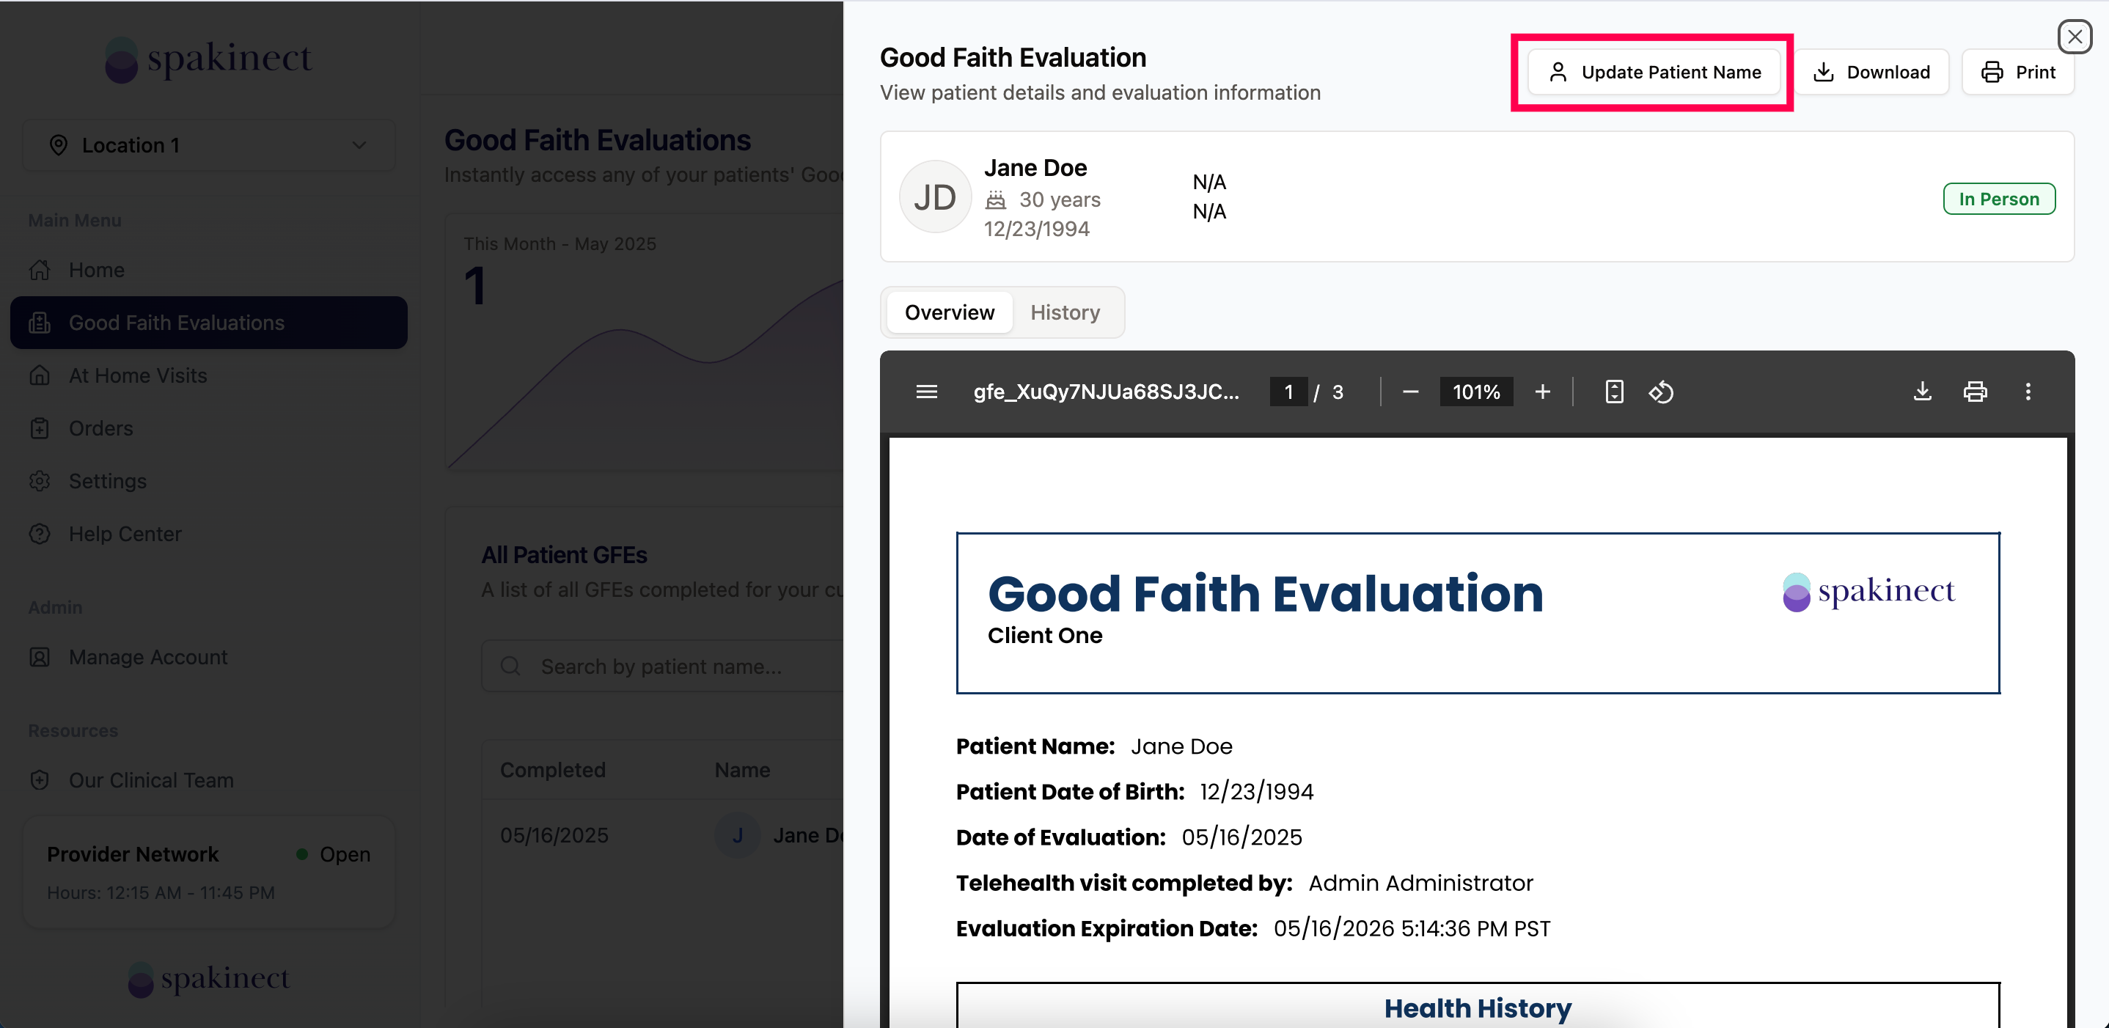Click the Name column header
Viewport: 2109px width, 1028px height.
pyautogui.click(x=743, y=769)
